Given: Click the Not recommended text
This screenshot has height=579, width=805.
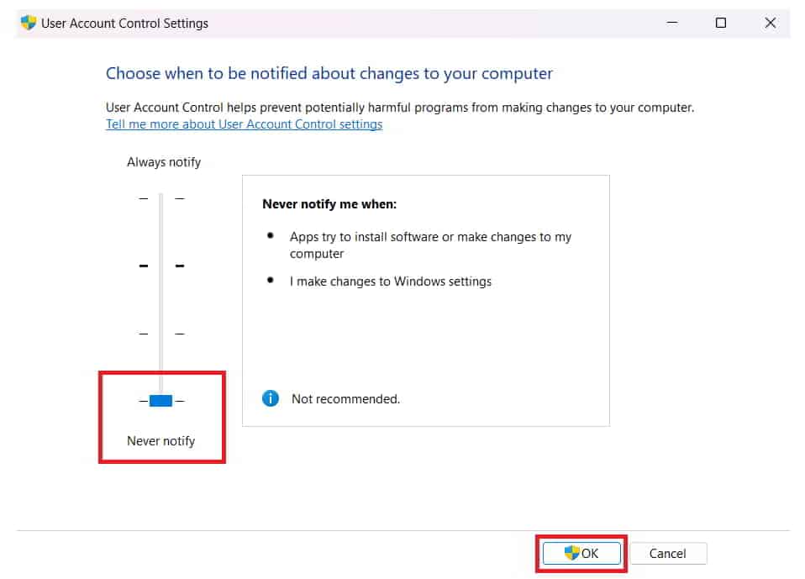Looking at the screenshot, I should click(345, 399).
